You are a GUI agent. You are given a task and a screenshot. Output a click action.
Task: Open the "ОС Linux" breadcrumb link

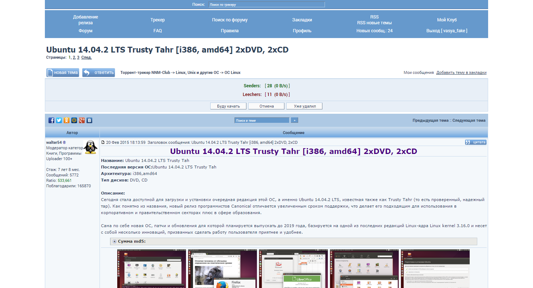[232, 72]
